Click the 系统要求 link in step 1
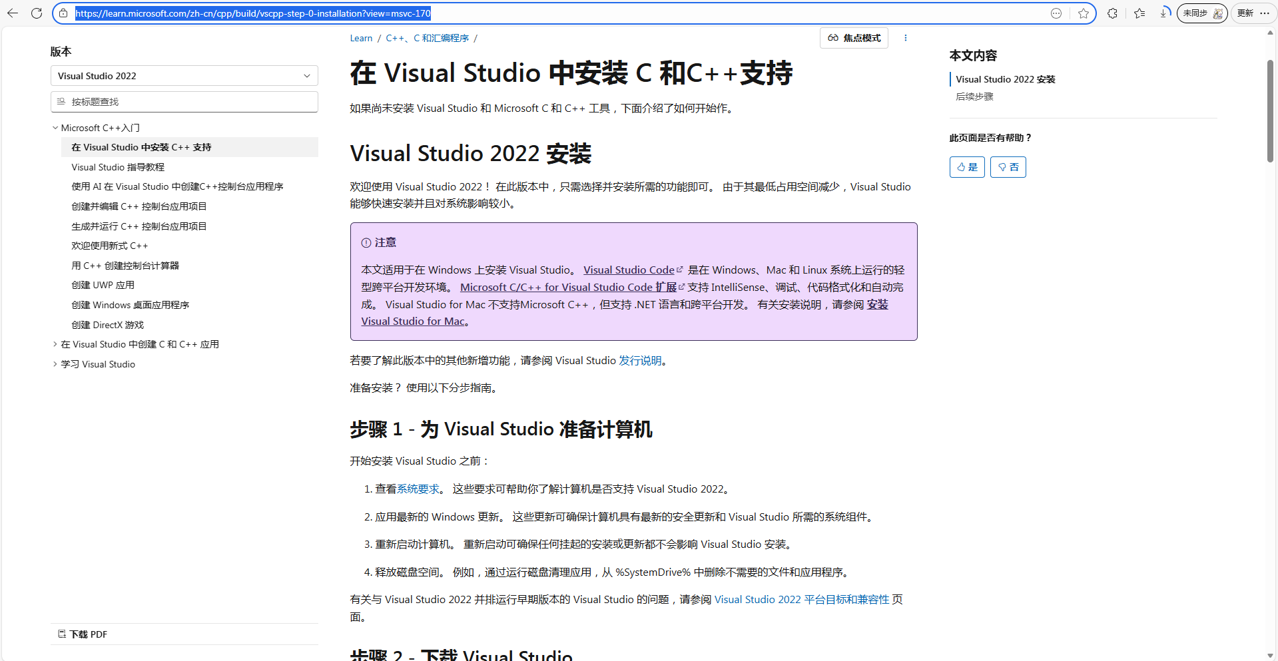Screen dimensions: 1278x661 click(419, 489)
